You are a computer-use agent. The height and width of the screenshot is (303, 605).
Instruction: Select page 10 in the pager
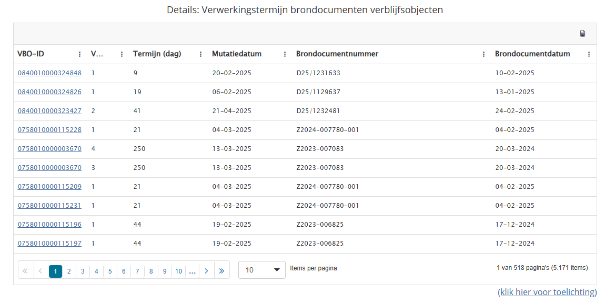(x=179, y=271)
